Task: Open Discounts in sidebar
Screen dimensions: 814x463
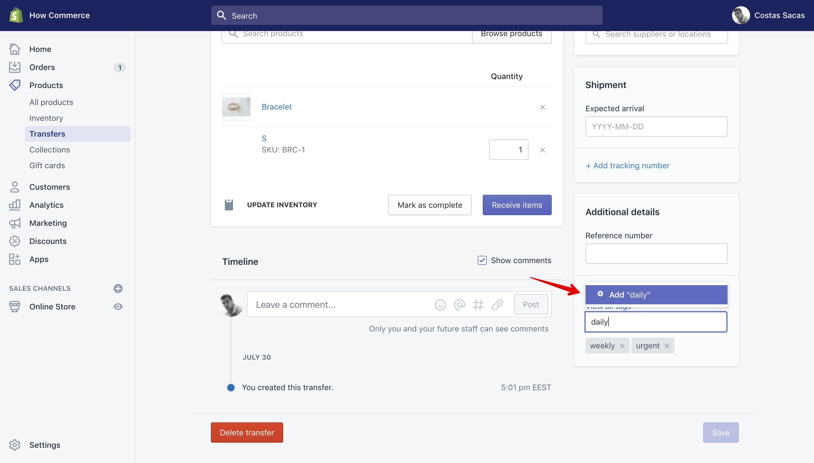Action: (x=48, y=241)
